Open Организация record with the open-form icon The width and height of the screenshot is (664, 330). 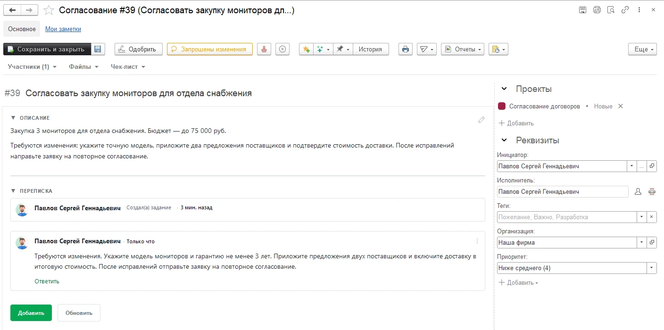pyautogui.click(x=652, y=242)
